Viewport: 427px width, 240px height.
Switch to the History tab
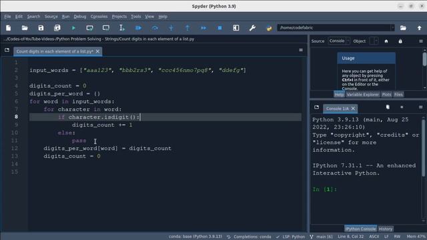click(386, 229)
